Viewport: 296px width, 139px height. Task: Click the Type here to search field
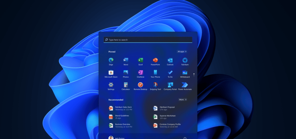(148, 40)
